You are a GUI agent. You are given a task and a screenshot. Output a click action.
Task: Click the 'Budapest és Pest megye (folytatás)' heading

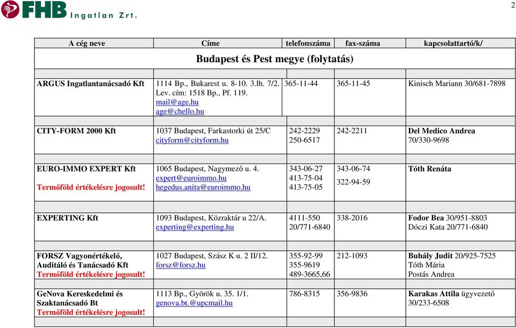click(x=275, y=59)
